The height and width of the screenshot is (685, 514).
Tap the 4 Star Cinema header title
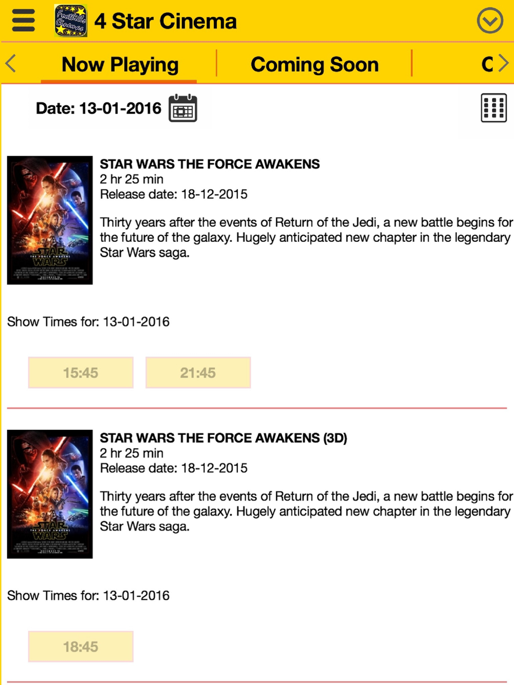pyautogui.click(x=166, y=22)
